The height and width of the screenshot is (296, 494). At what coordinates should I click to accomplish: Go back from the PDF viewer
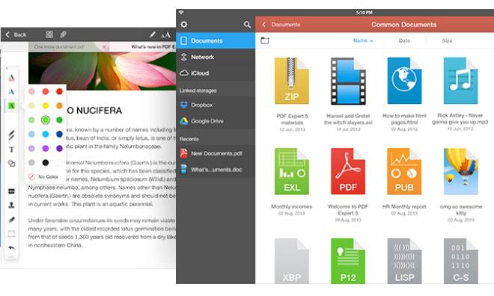(16, 34)
